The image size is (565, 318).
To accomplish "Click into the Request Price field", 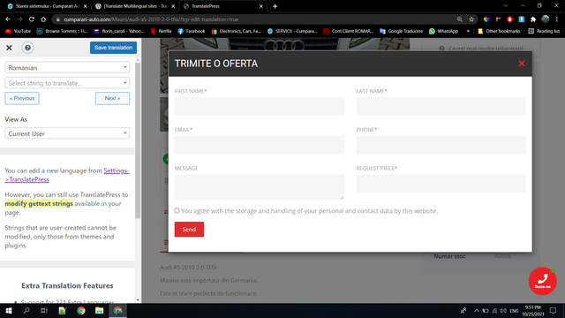I will pyautogui.click(x=441, y=184).
